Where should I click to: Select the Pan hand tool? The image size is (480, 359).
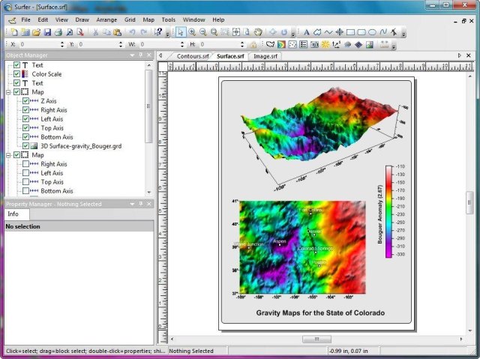pyautogui.click(x=257, y=32)
